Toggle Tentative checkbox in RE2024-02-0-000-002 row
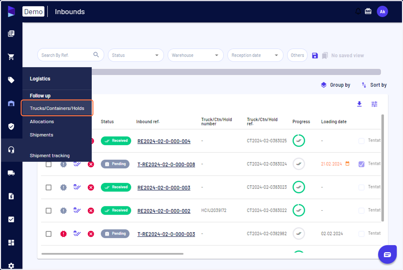The height and width of the screenshot is (270, 403). (361, 211)
